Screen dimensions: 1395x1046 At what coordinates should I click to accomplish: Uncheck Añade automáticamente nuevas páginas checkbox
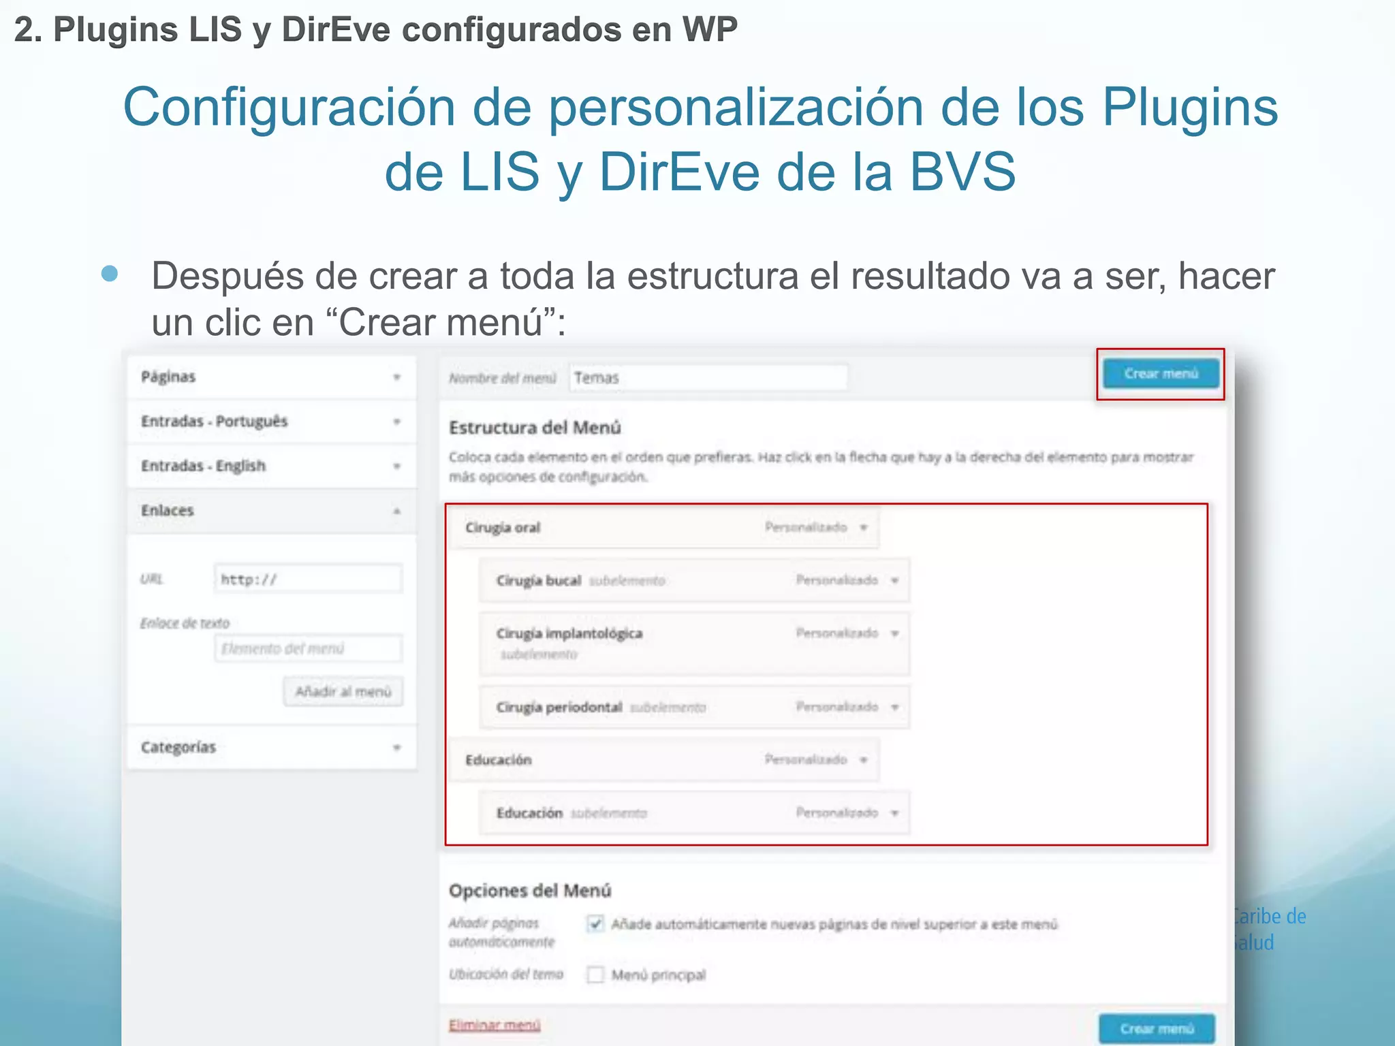595,924
